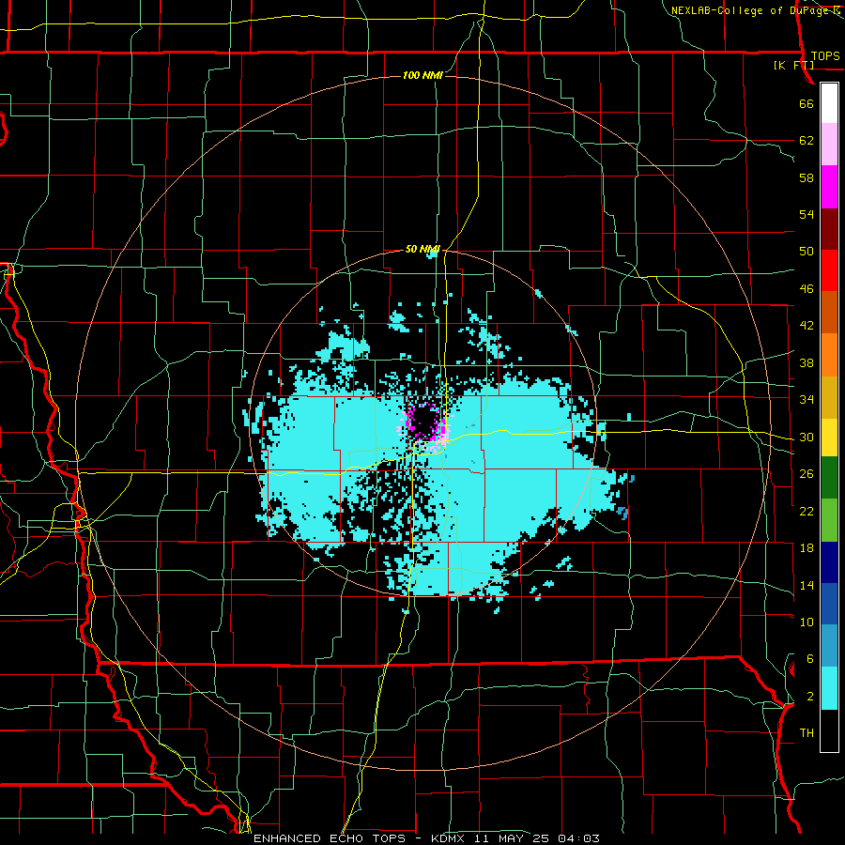Click the 54 legend value
The image size is (845, 845).
(x=807, y=214)
